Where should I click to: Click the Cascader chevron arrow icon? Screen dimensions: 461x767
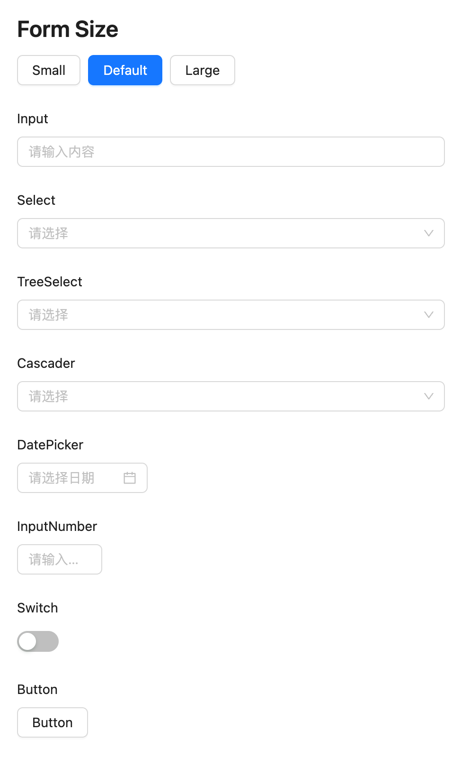[429, 396]
